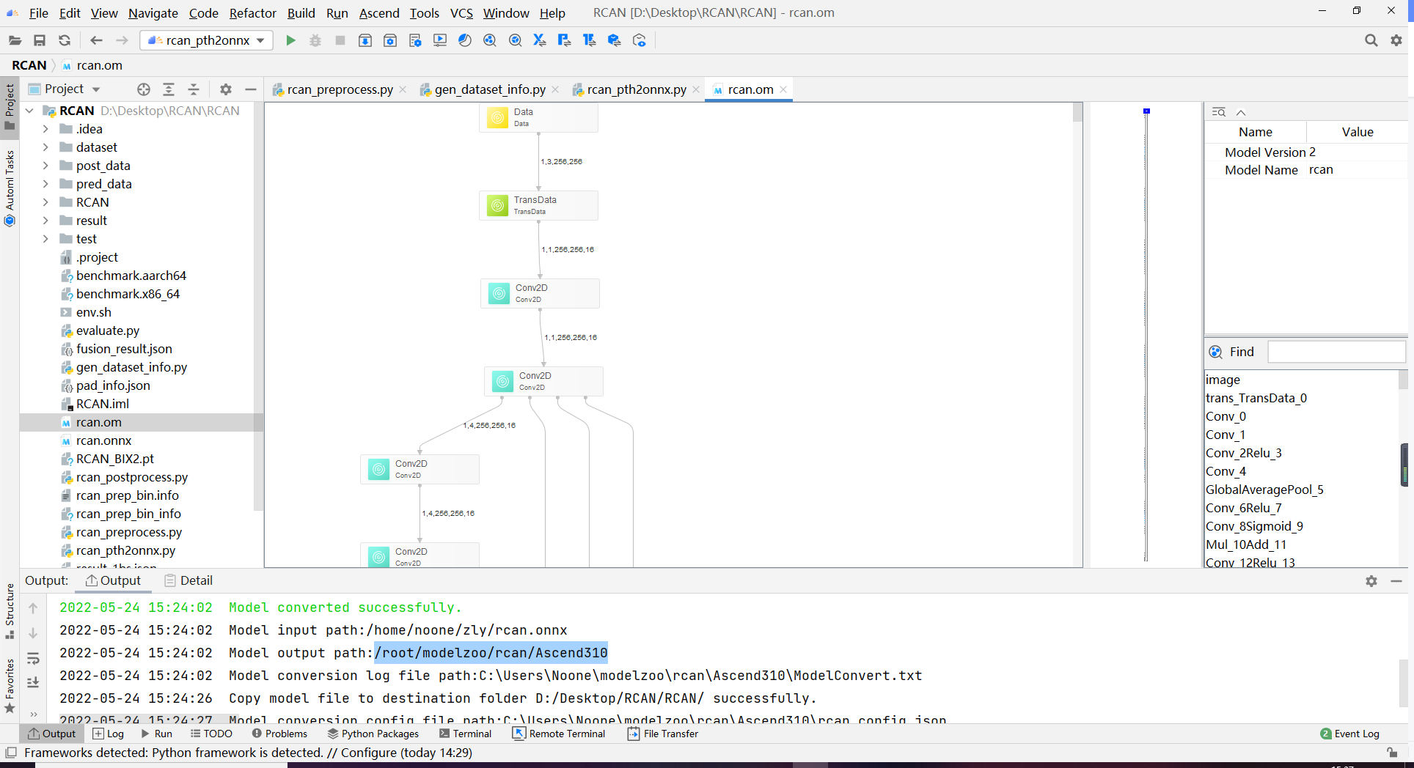Switch to rcan_preprocess.py tab

(340, 89)
